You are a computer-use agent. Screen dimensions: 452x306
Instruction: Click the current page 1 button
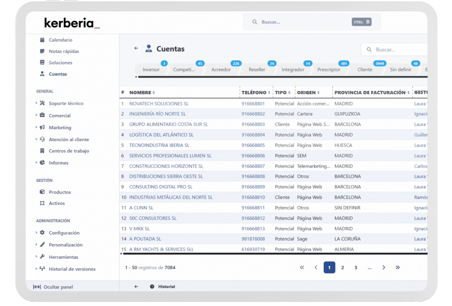[329, 267]
